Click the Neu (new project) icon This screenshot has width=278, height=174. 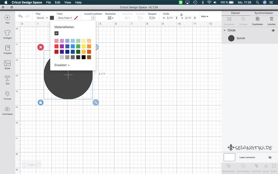coord(7,18)
